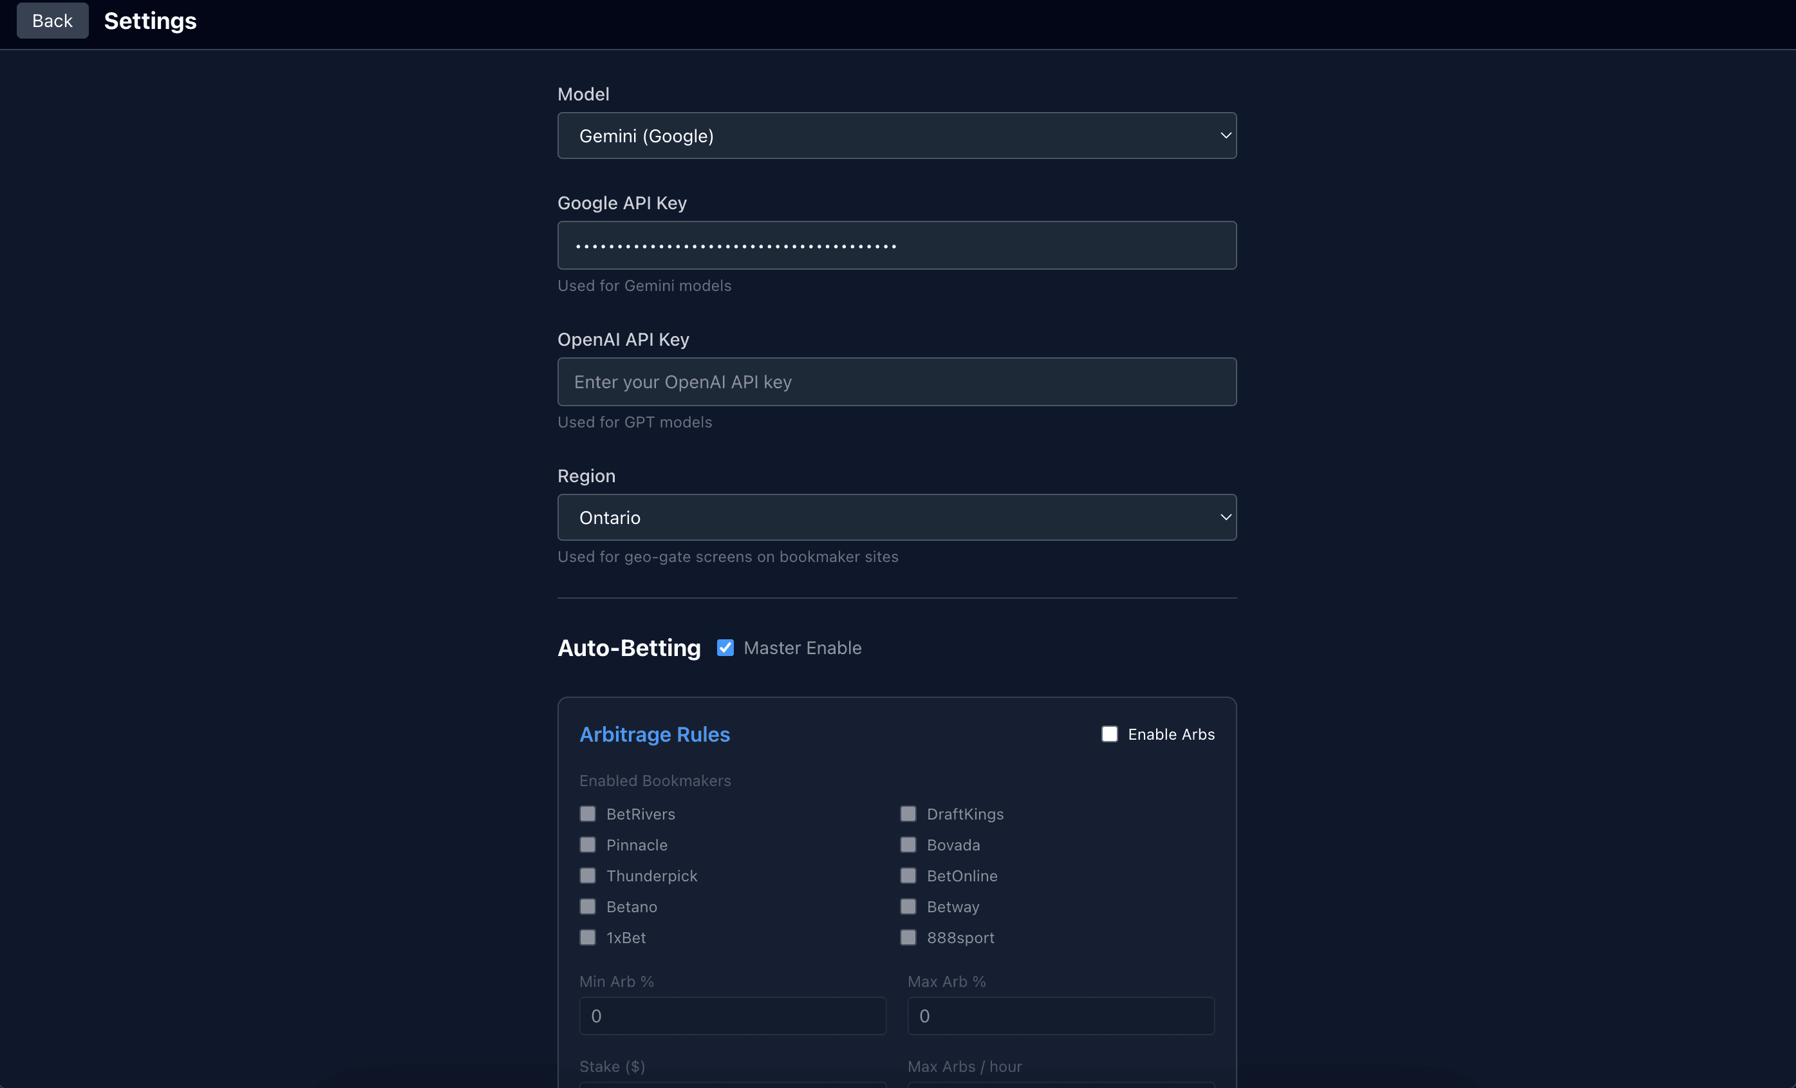Screen dimensions: 1796x1088
Task: Check the Betano bookmaker
Action: 588,906
